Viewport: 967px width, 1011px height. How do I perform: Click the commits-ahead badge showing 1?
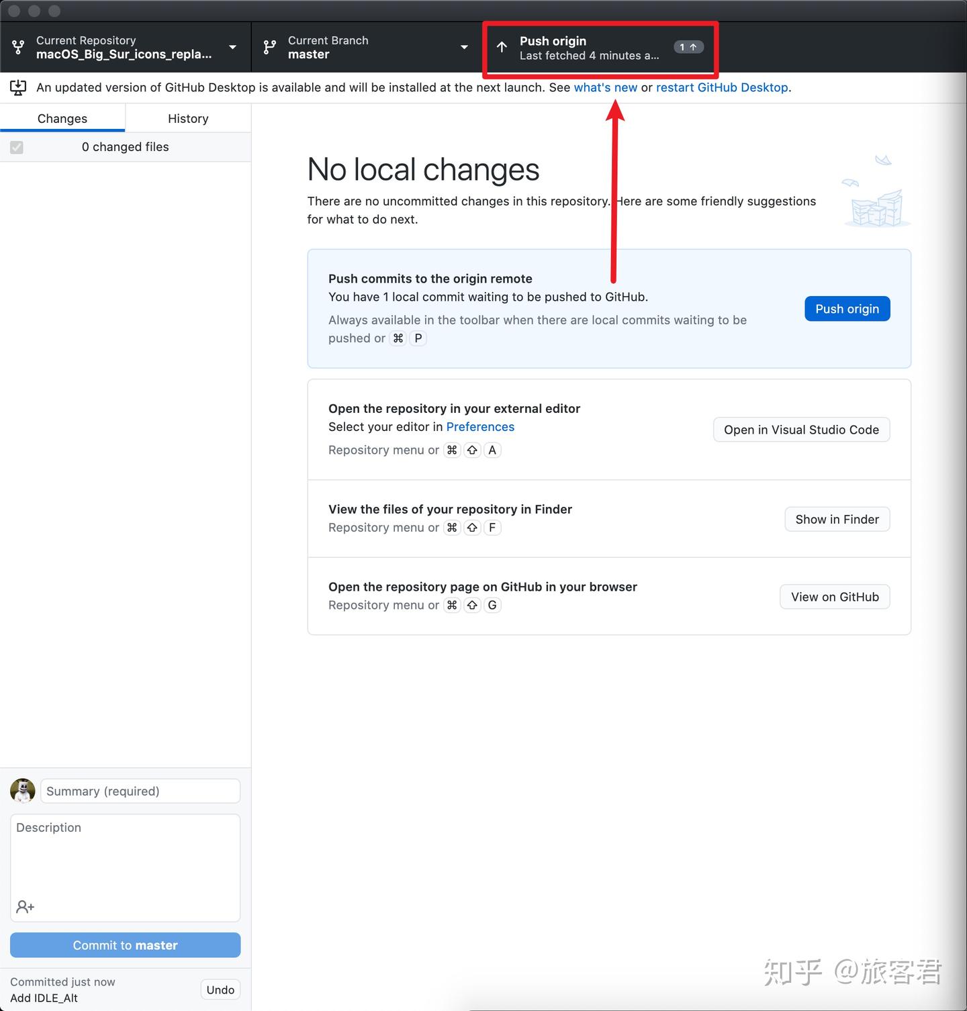click(x=688, y=47)
